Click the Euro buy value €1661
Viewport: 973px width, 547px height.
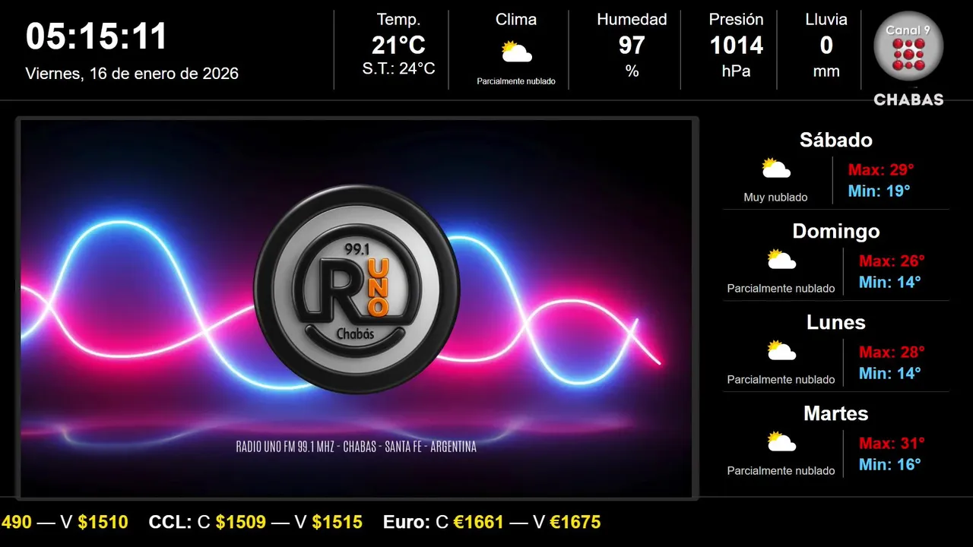[479, 523]
